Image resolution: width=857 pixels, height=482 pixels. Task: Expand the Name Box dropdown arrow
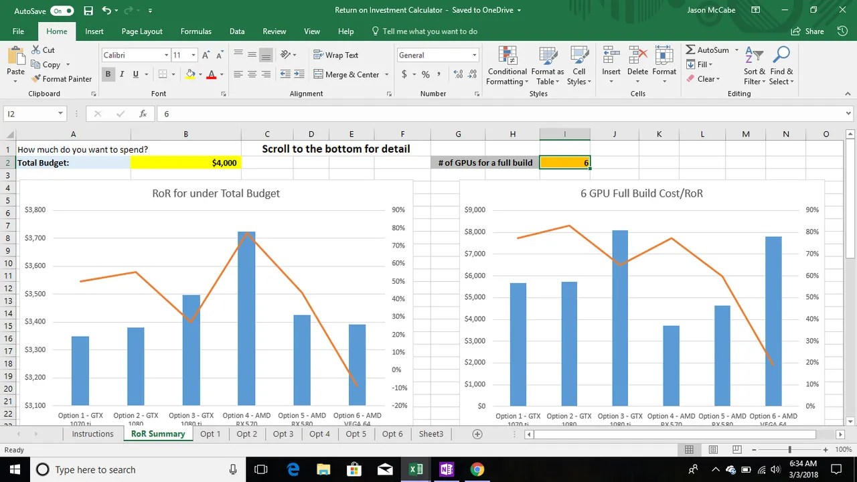(60, 114)
